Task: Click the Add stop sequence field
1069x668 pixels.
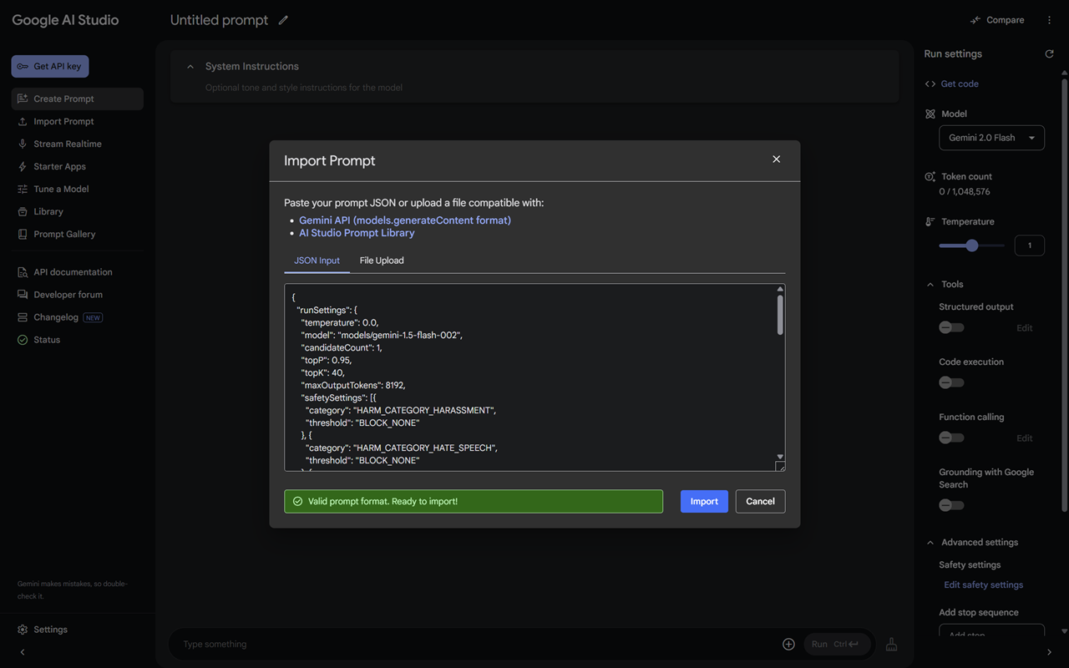Action: pyautogui.click(x=991, y=632)
